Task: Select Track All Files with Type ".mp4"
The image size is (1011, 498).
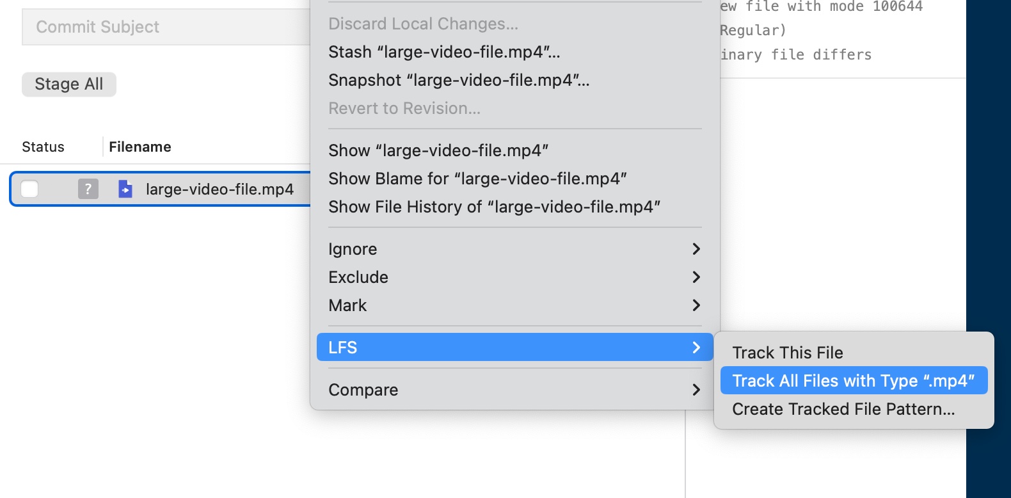Action: click(854, 380)
